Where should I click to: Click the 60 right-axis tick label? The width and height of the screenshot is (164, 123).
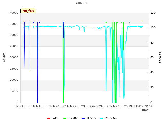152,57
